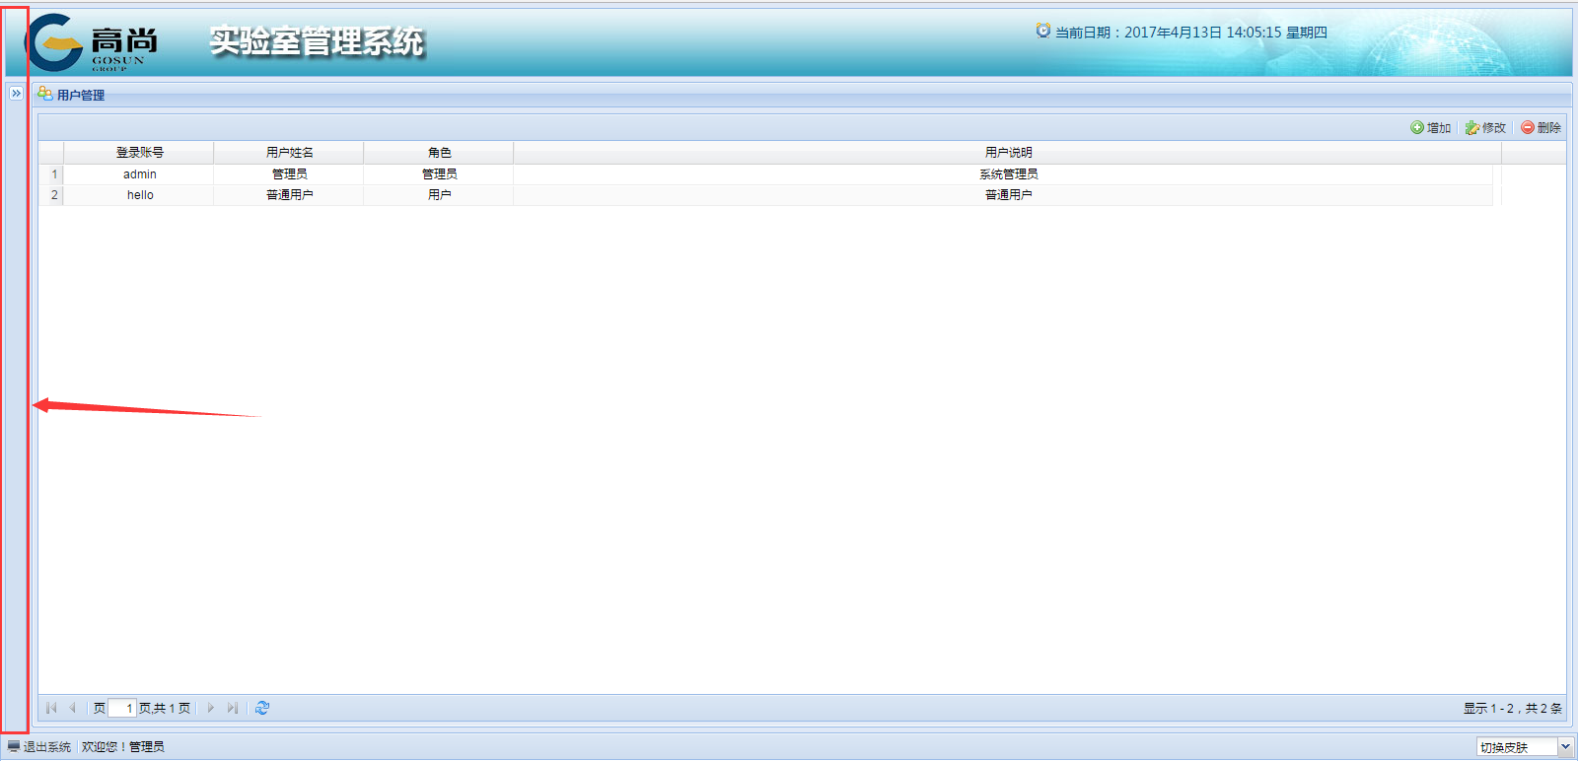Click the 删除 (delete) user button
This screenshot has height=761, width=1578.
point(1541,128)
